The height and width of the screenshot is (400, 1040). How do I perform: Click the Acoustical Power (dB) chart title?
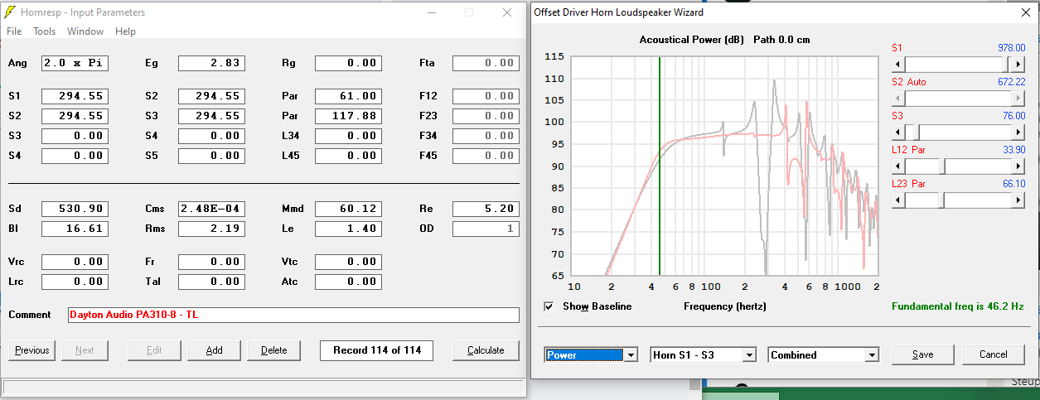click(692, 40)
